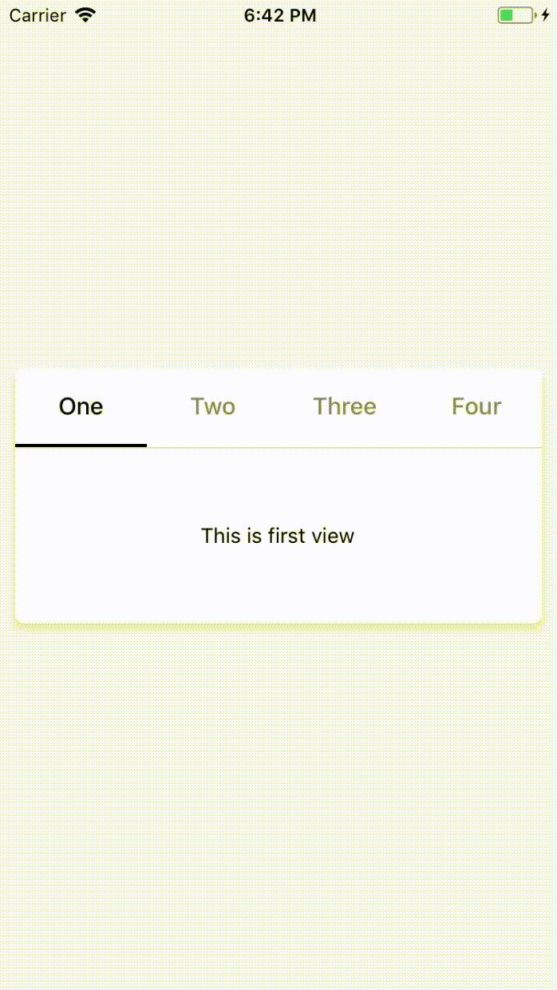The width and height of the screenshot is (557, 990).
Task: Click the "This is first view" text
Action: pos(278,536)
